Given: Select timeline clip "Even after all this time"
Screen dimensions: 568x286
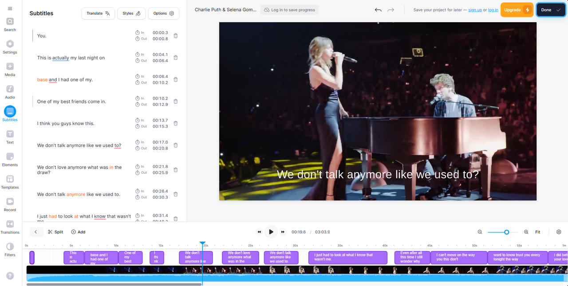Looking at the screenshot, I should tap(412, 258).
